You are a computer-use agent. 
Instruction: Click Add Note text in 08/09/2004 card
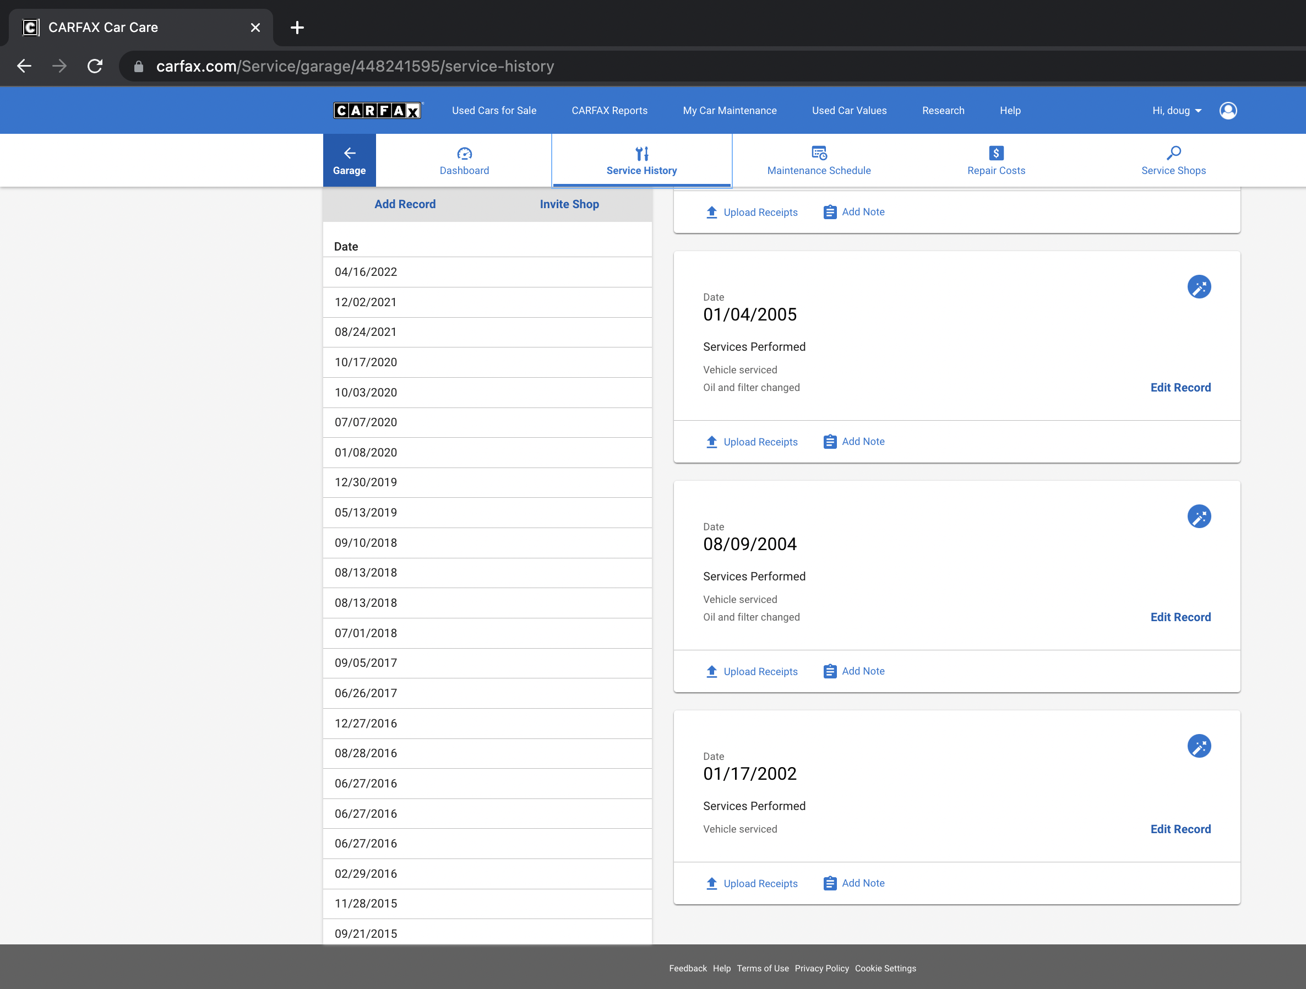[x=863, y=671]
